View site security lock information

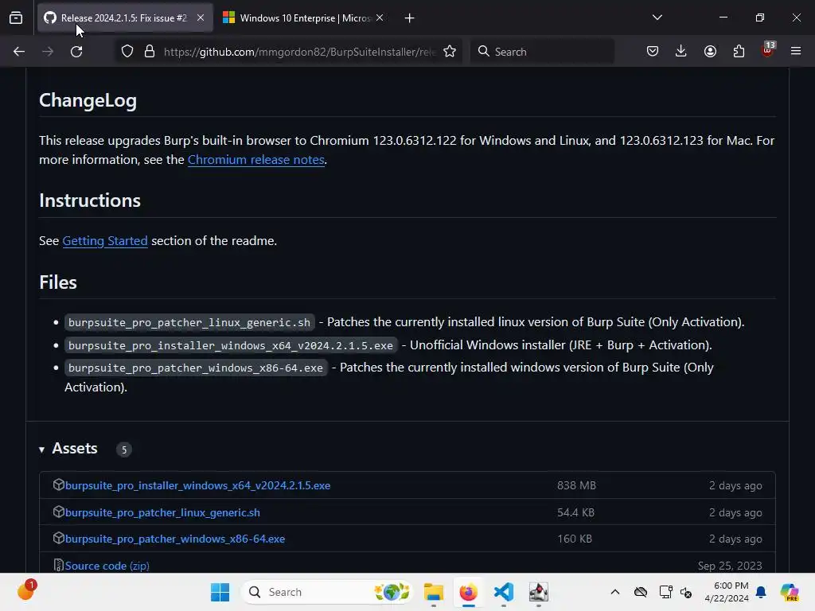coord(150,52)
